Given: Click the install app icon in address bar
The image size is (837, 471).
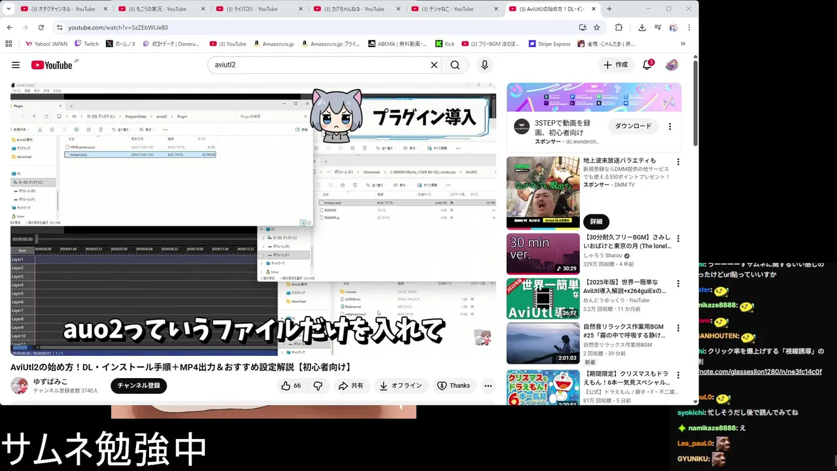Looking at the screenshot, I should coord(583,27).
